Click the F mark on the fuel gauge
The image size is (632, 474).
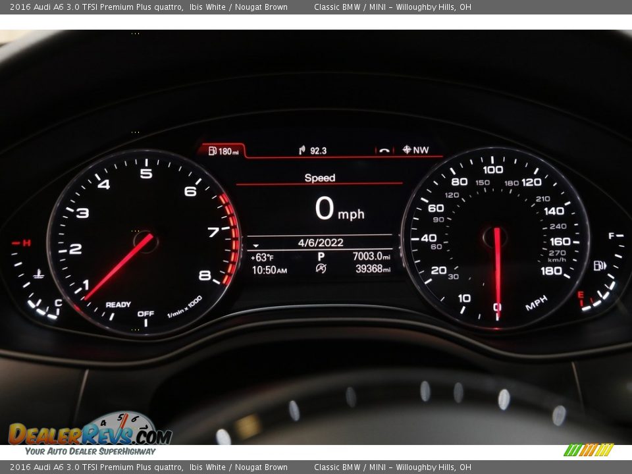click(612, 236)
